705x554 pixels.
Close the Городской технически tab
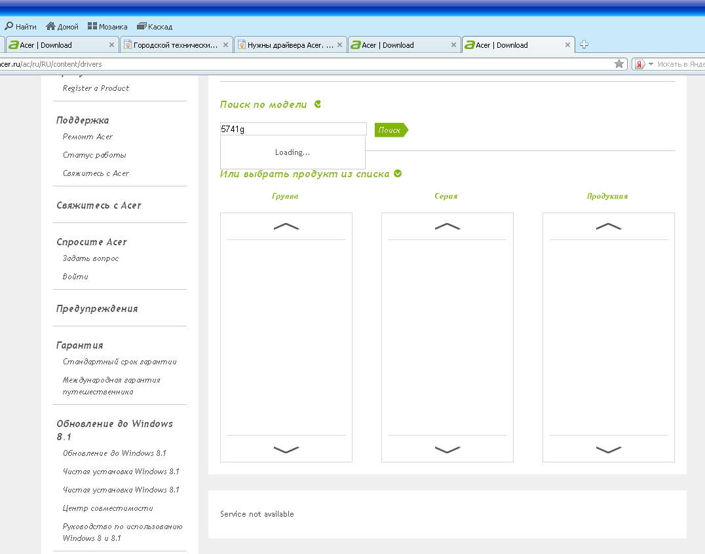tap(225, 45)
